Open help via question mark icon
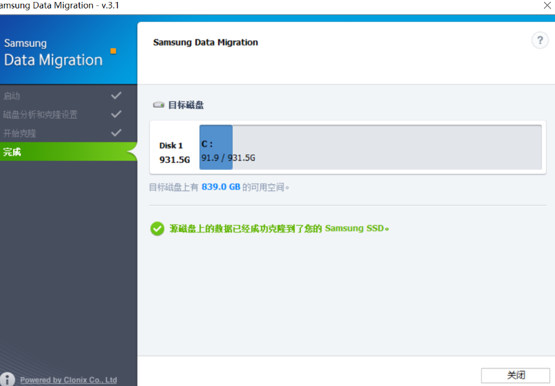 click(540, 40)
